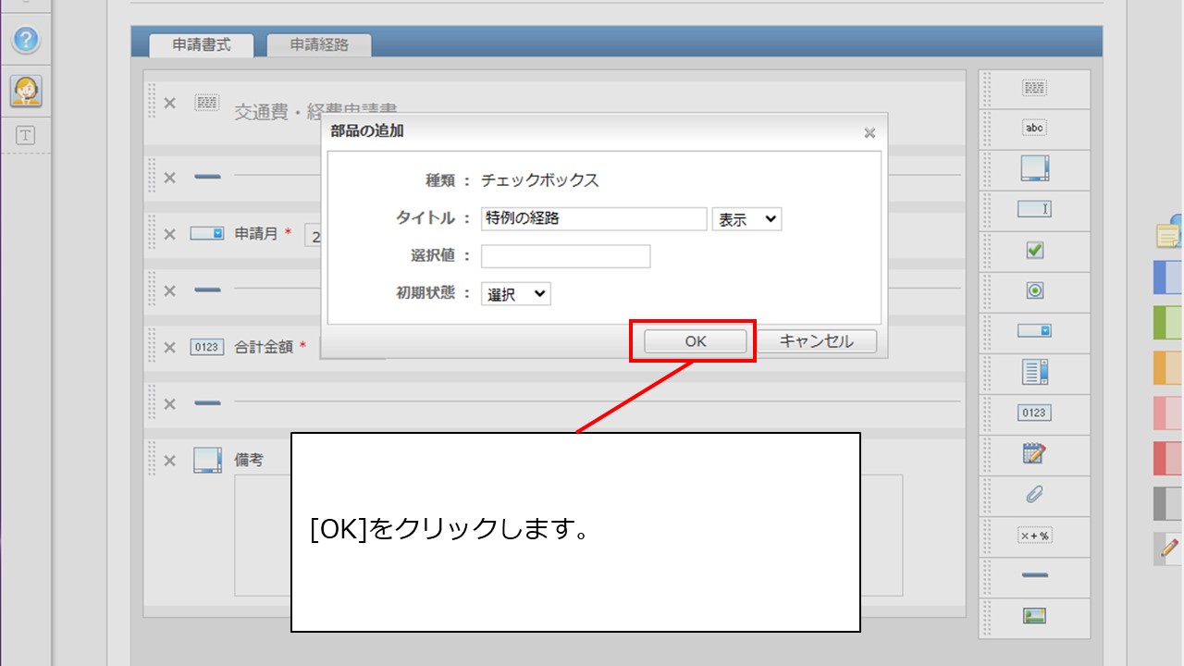Open the sticky note icon at right edge
Viewport: 1184px width, 666px height.
tap(1170, 232)
